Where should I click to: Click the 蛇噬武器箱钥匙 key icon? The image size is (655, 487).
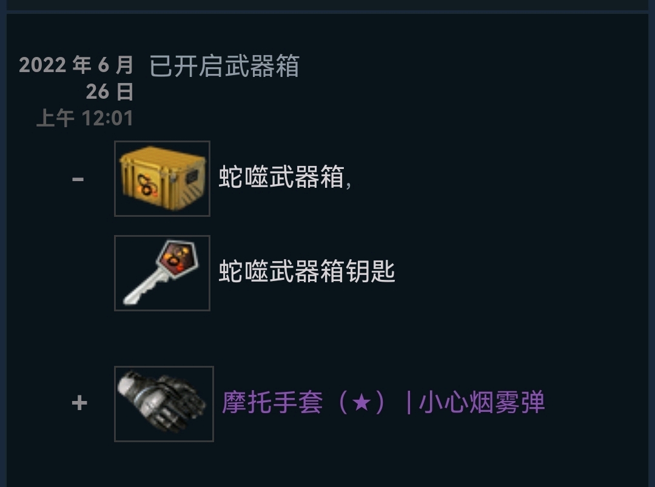click(162, 273)
